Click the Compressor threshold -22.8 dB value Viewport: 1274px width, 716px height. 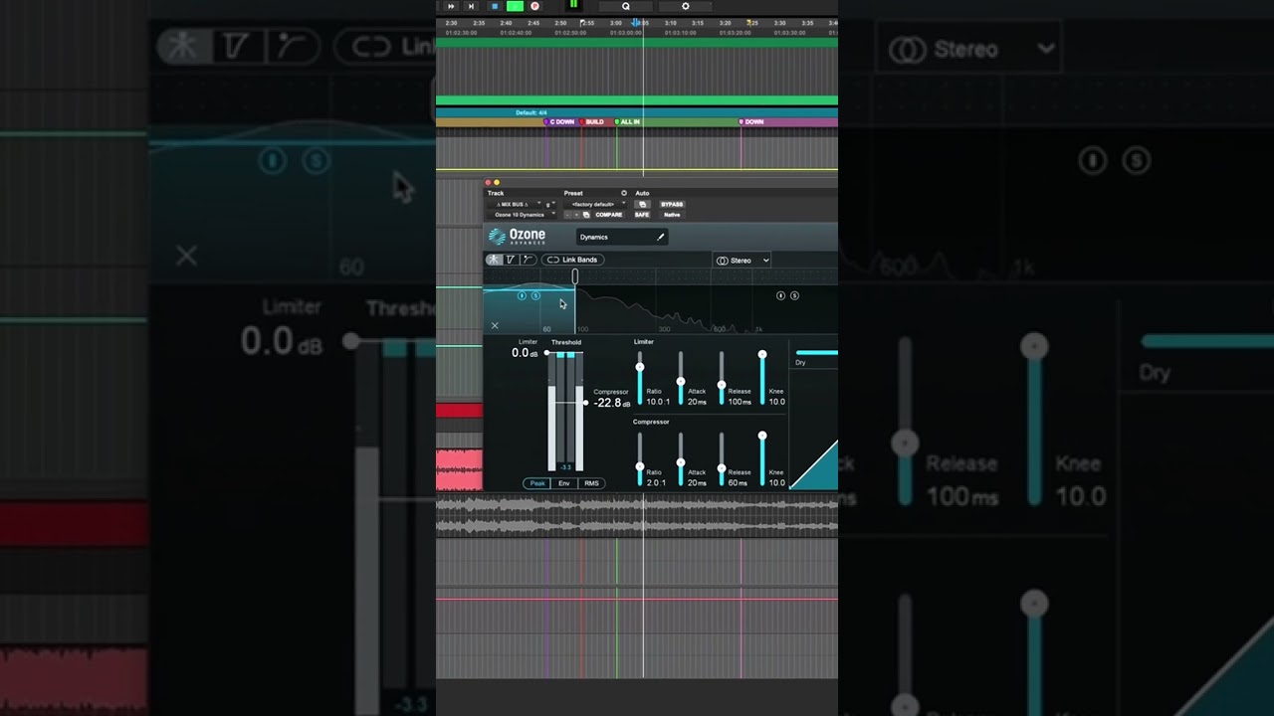(x=612, y=403)
